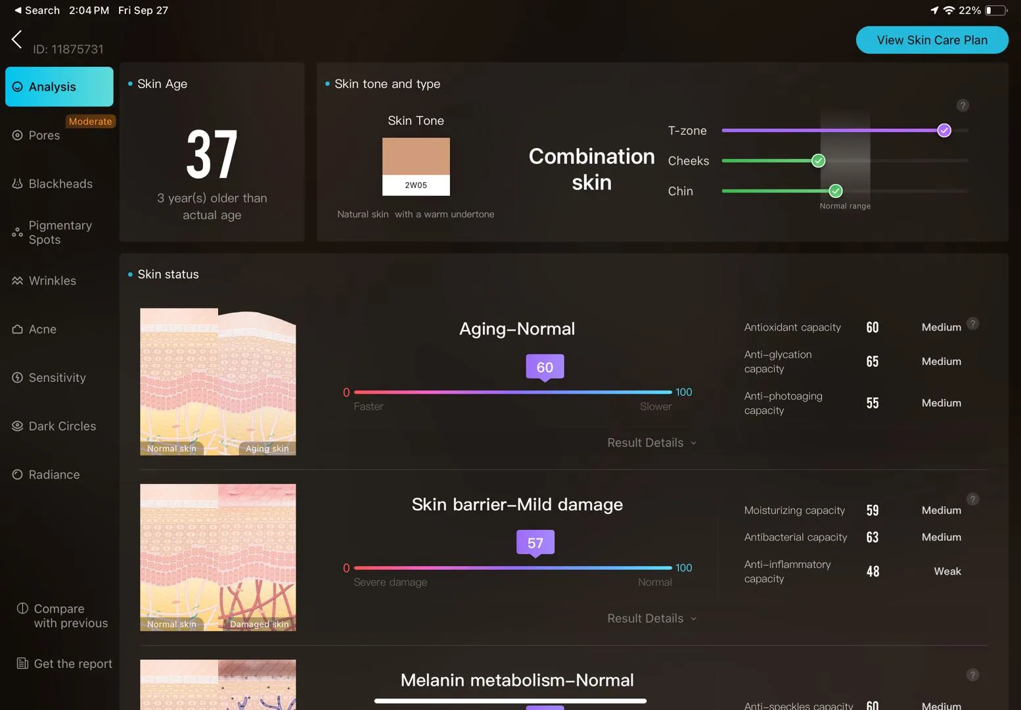Viewport: 1021px width, 710px height.
Task: Click the Get the report document icon
Action: point(22,663)
